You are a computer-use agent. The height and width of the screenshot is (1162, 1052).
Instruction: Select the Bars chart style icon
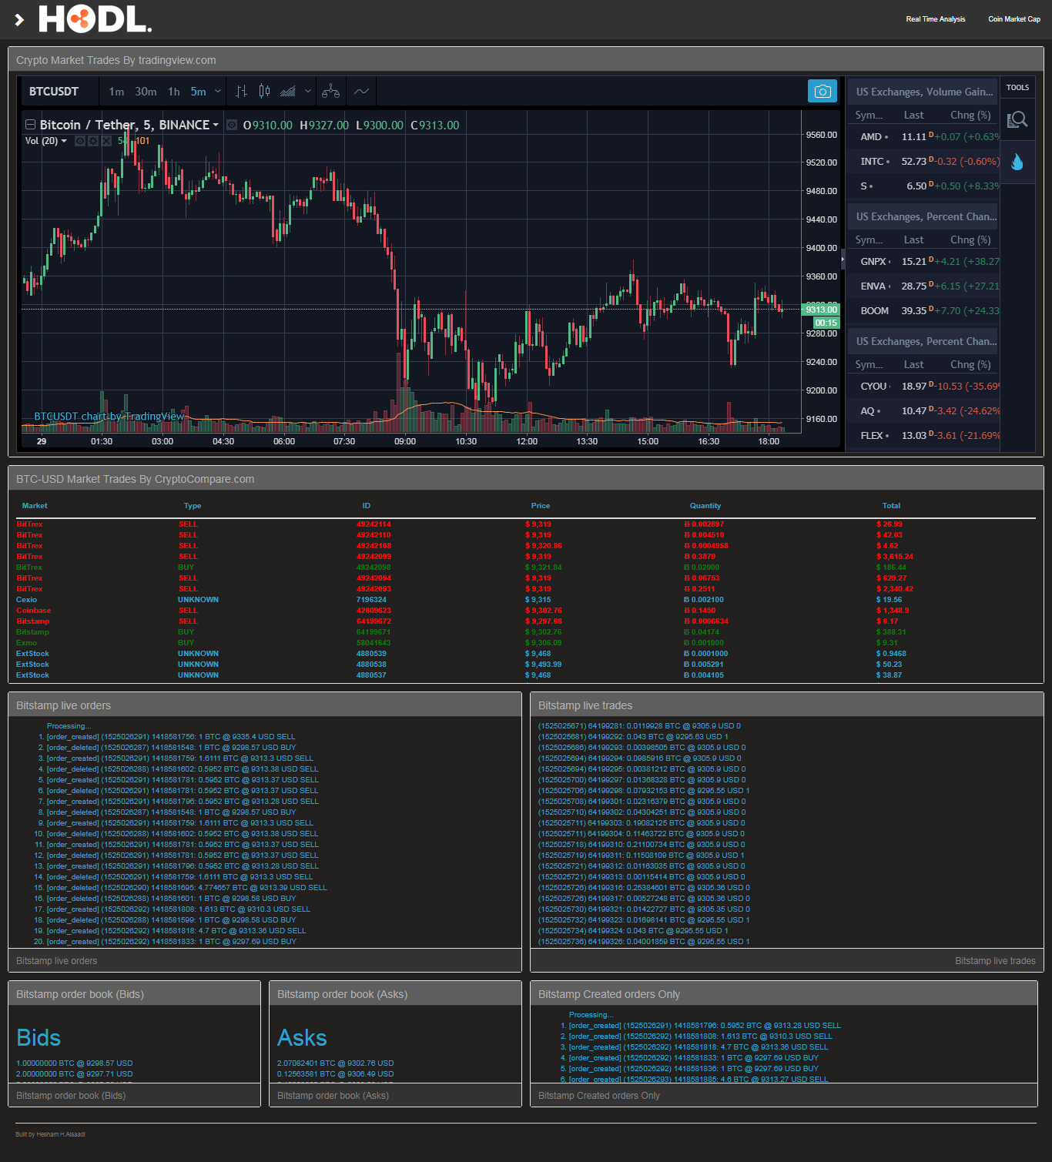tap(241, 91)
